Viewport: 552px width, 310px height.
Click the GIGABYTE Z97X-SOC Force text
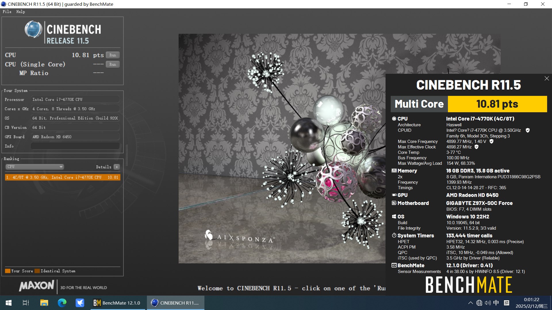click(x=479, y=203)
